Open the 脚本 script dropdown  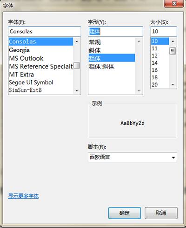point(133,157)
